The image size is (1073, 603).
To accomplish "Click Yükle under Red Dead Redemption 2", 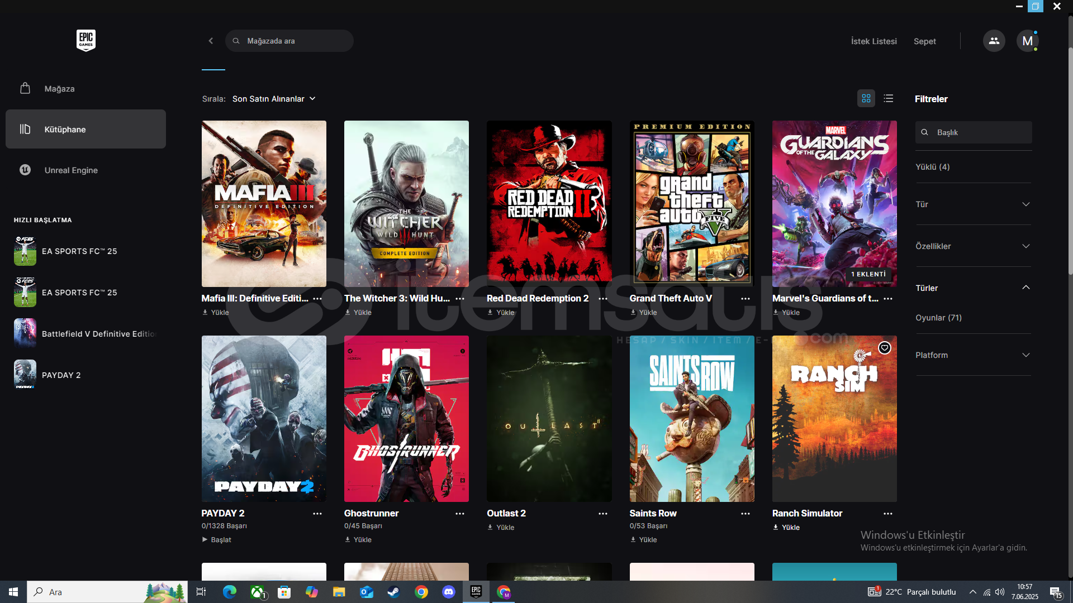I will pyautogui.click(x=501, y=313).
